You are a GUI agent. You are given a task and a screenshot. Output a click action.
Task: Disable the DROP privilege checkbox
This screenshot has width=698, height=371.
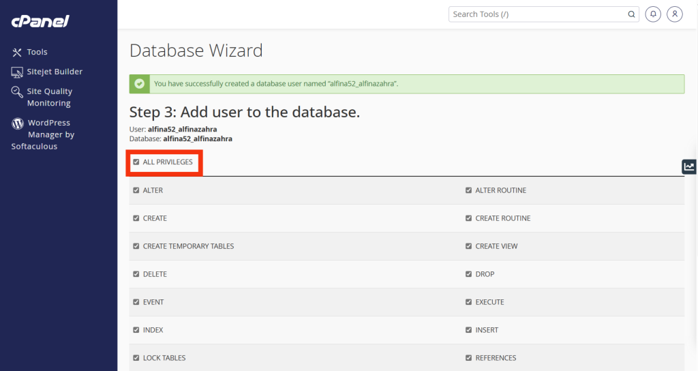click(469, 274)
